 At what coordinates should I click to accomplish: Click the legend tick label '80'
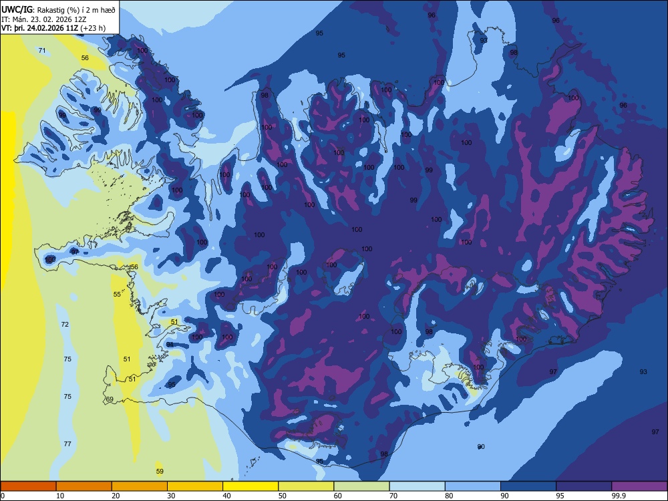449,496
